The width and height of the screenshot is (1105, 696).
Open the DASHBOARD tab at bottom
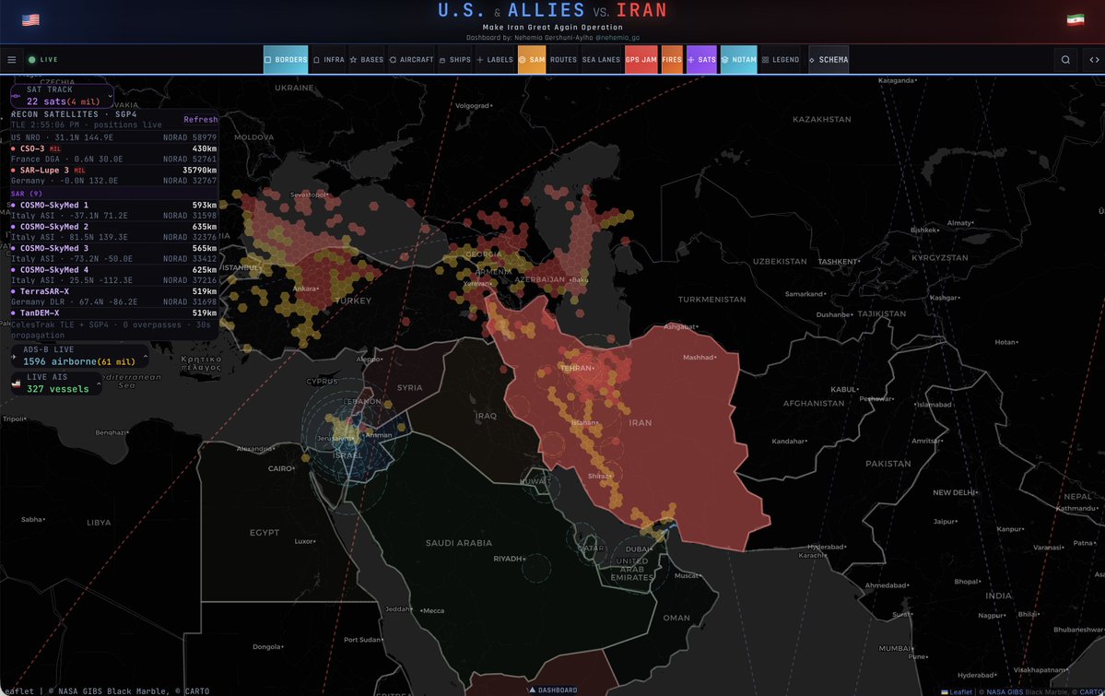(553, 690)
